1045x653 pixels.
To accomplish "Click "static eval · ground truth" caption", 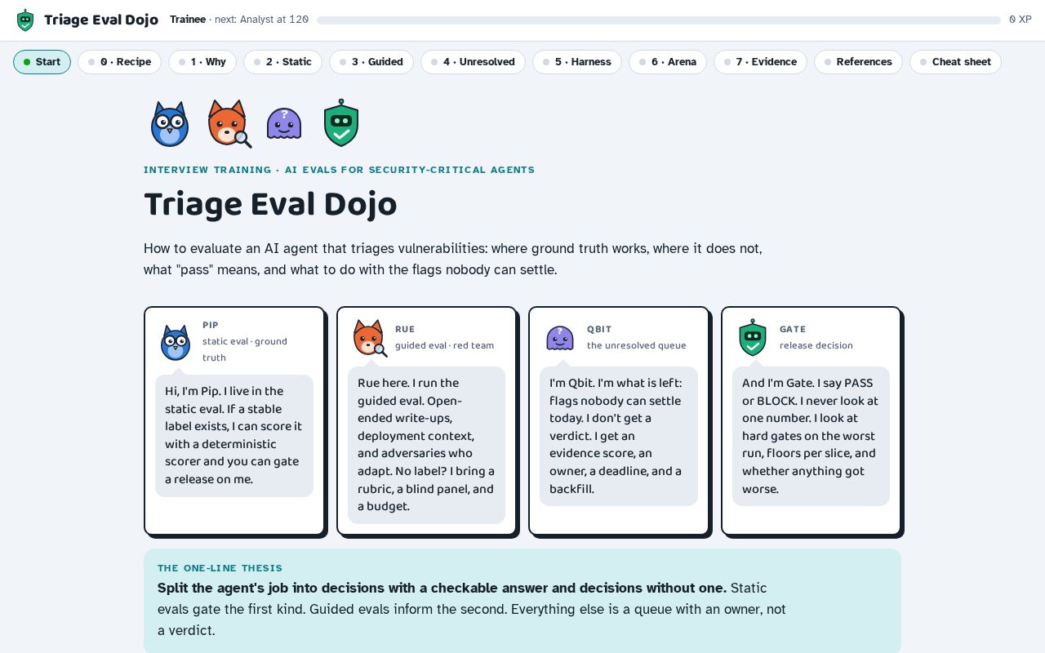I will [x=245, y=349].
